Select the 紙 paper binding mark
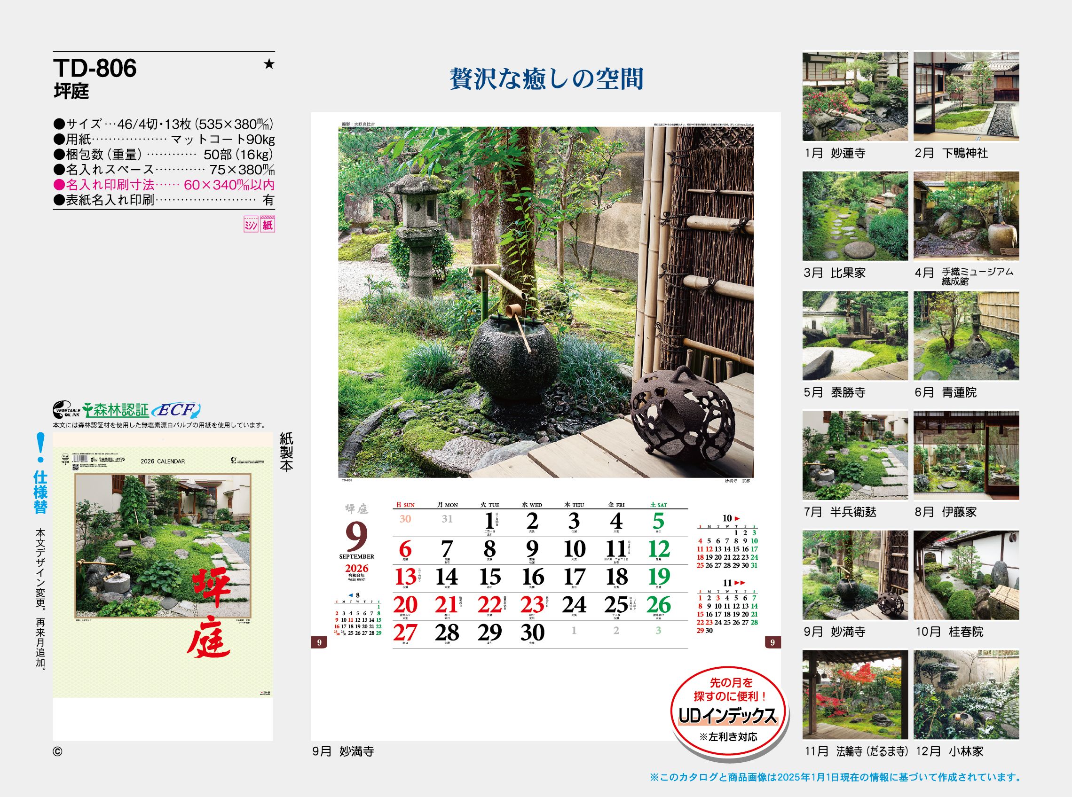The image size is (1072, 797). 268,224
